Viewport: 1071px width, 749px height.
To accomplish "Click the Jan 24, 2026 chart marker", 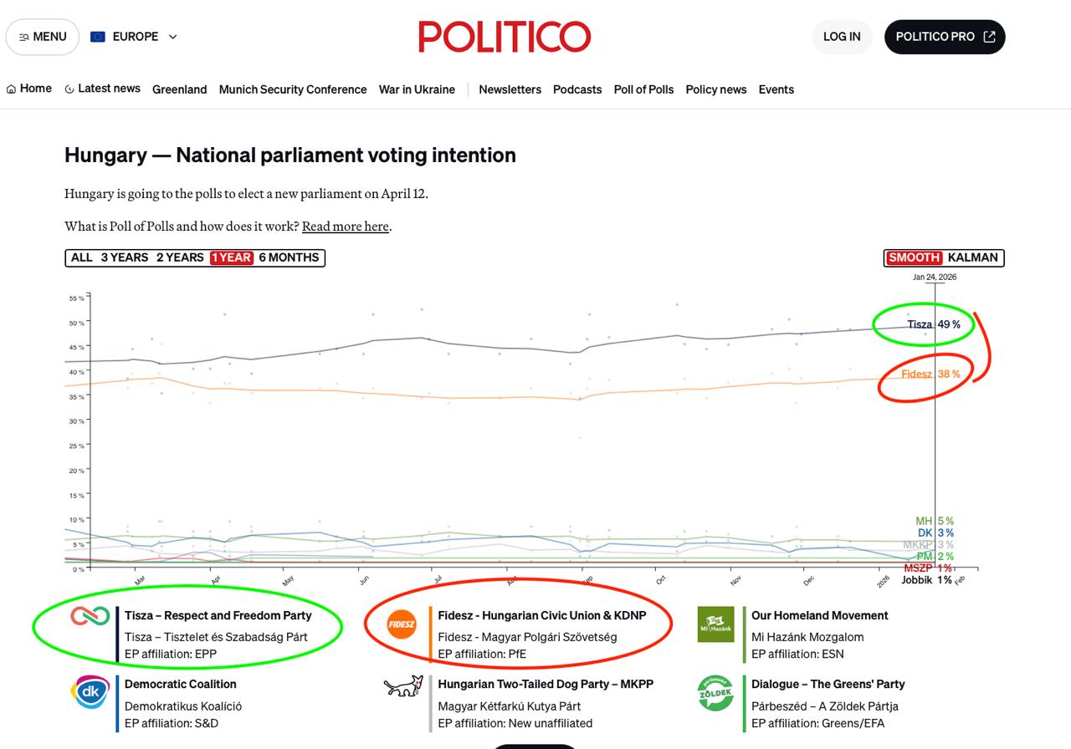I will pyautogui.click(x=935, y=277).
